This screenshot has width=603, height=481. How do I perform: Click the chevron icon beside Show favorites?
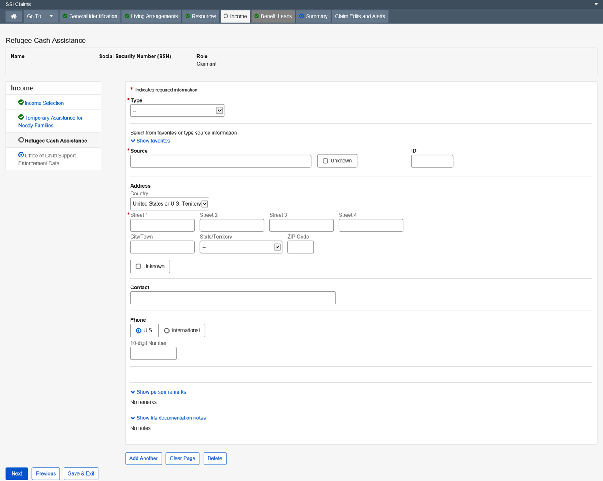pyautogui.click(x=133, y=141)
